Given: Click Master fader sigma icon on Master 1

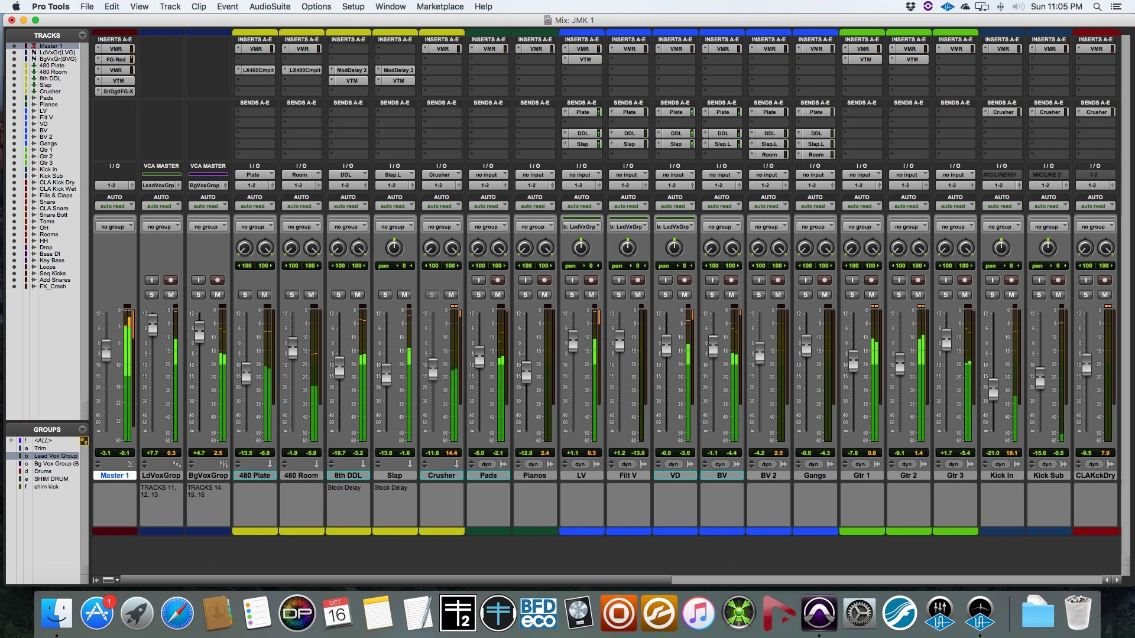Looking at the screenshot, I should tap(131, 464).
